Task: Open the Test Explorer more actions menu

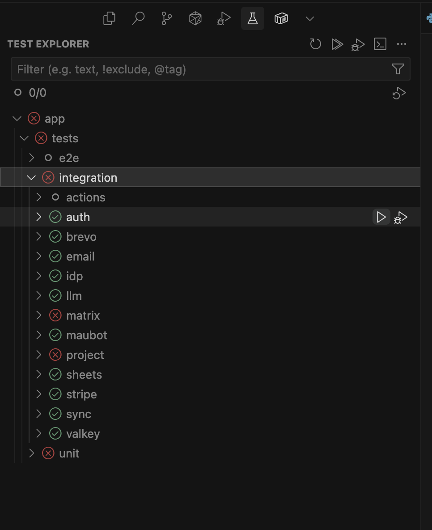Action: [402, 44]
